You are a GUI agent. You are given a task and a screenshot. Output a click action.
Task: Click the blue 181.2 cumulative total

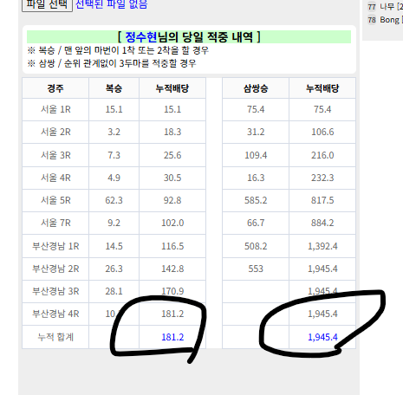172,337
